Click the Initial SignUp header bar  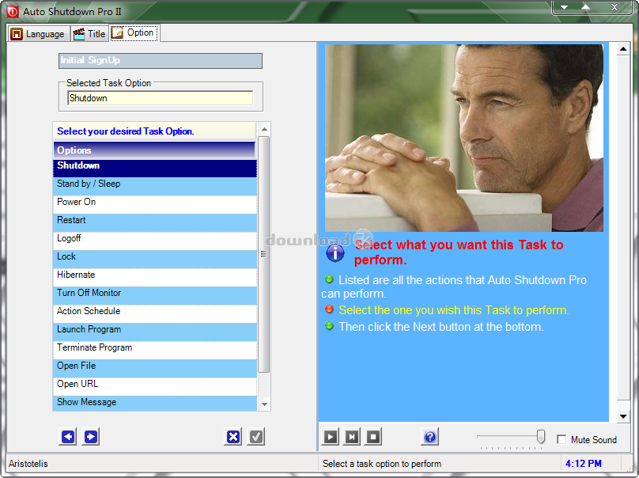(161, 61)
